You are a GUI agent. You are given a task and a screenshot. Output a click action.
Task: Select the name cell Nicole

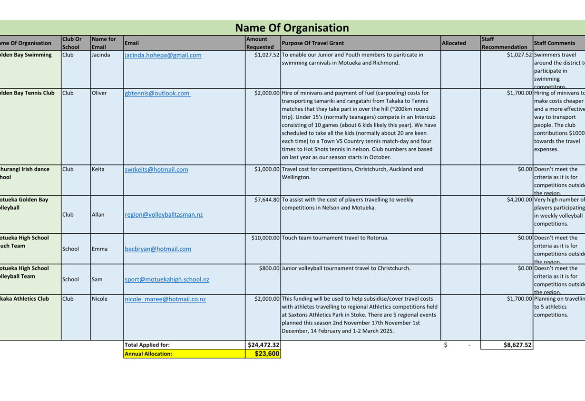[107, 317]
